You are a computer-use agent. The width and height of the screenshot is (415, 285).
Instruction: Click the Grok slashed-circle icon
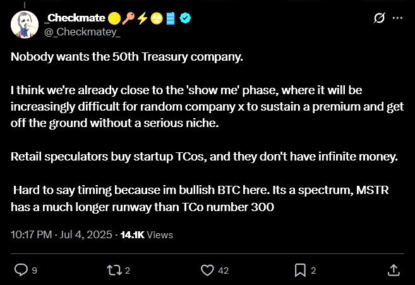pyautogui.click(x=379, y=18)
